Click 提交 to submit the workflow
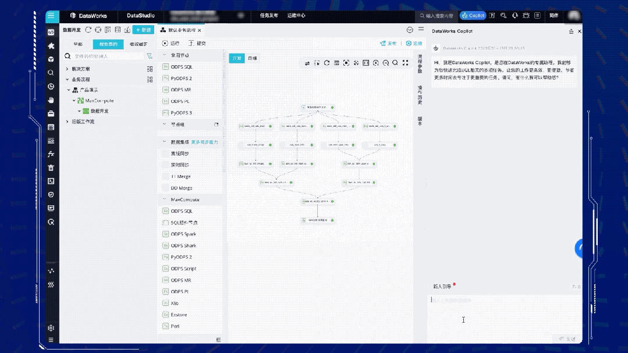Screen dimensions: 628x353 [197, 43]
